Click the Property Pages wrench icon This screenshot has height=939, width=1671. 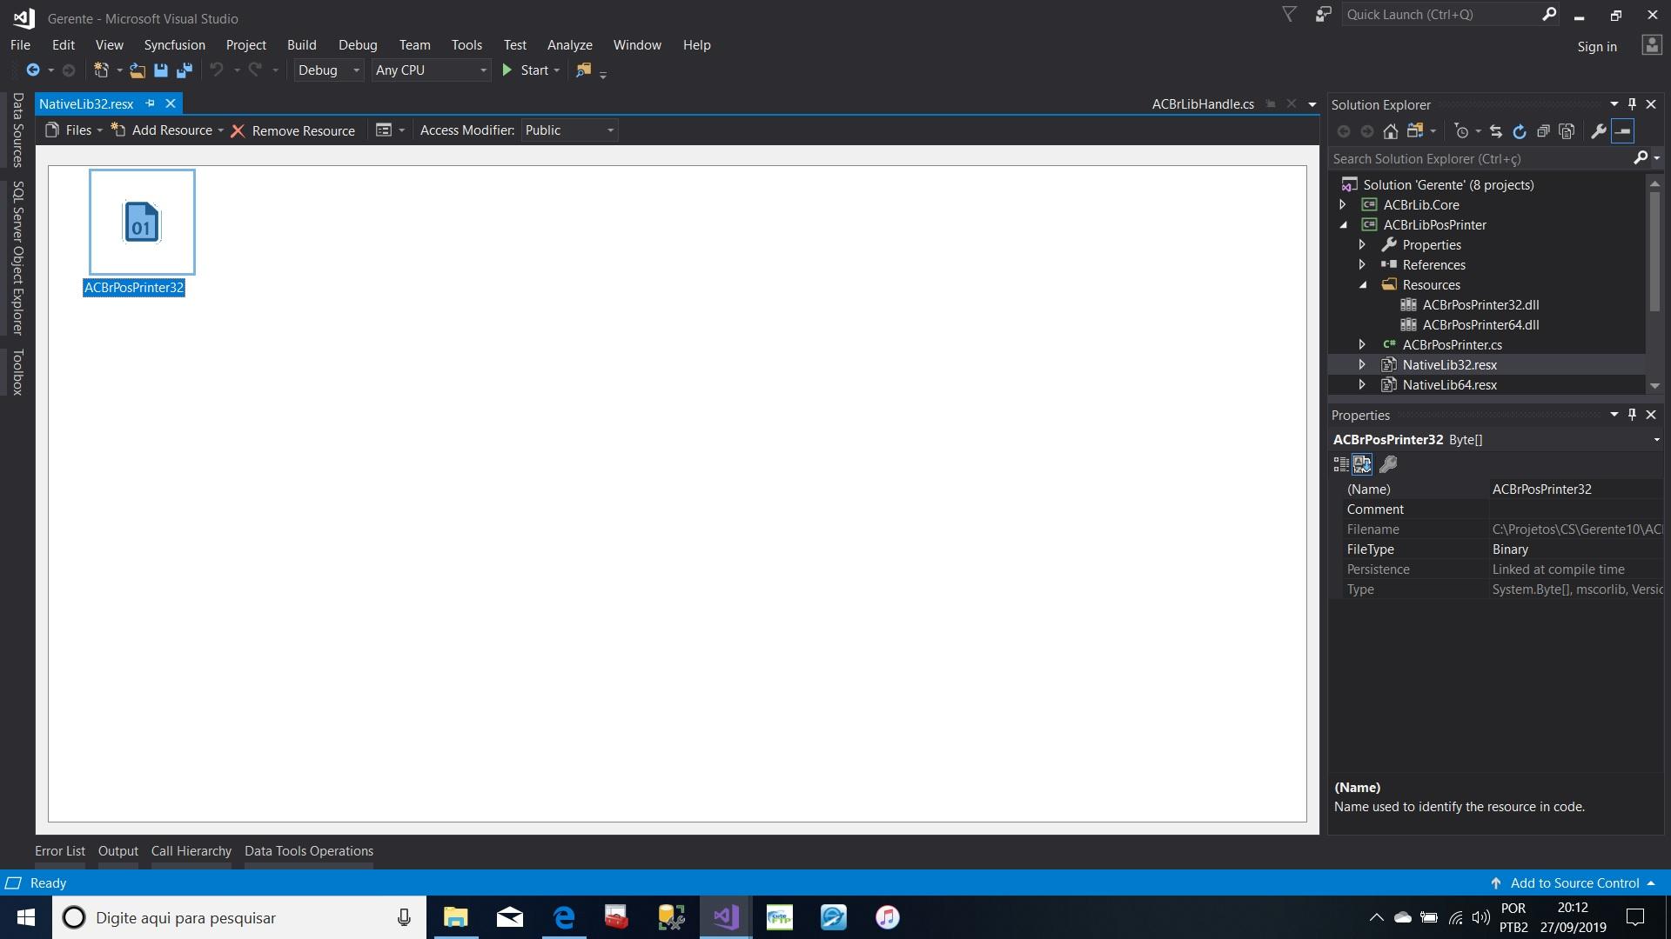[x=1389, y=464]
